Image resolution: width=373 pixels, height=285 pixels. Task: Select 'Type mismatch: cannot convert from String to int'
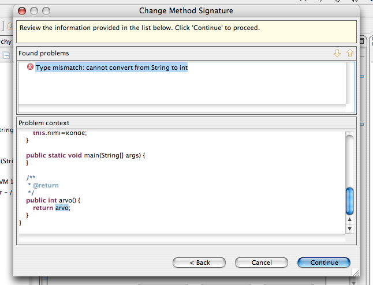pos(111,67)
